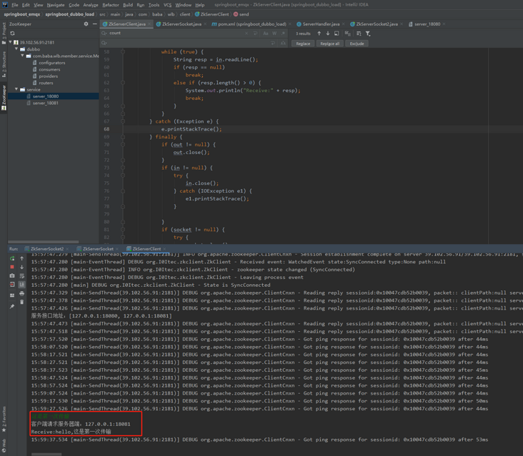Fold the if (socket != null) block

(x=123, y=230)
